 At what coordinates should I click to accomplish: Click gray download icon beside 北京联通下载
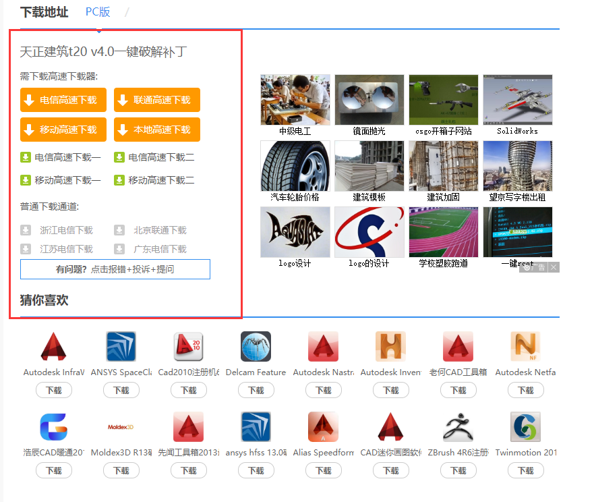coord(119,230)
